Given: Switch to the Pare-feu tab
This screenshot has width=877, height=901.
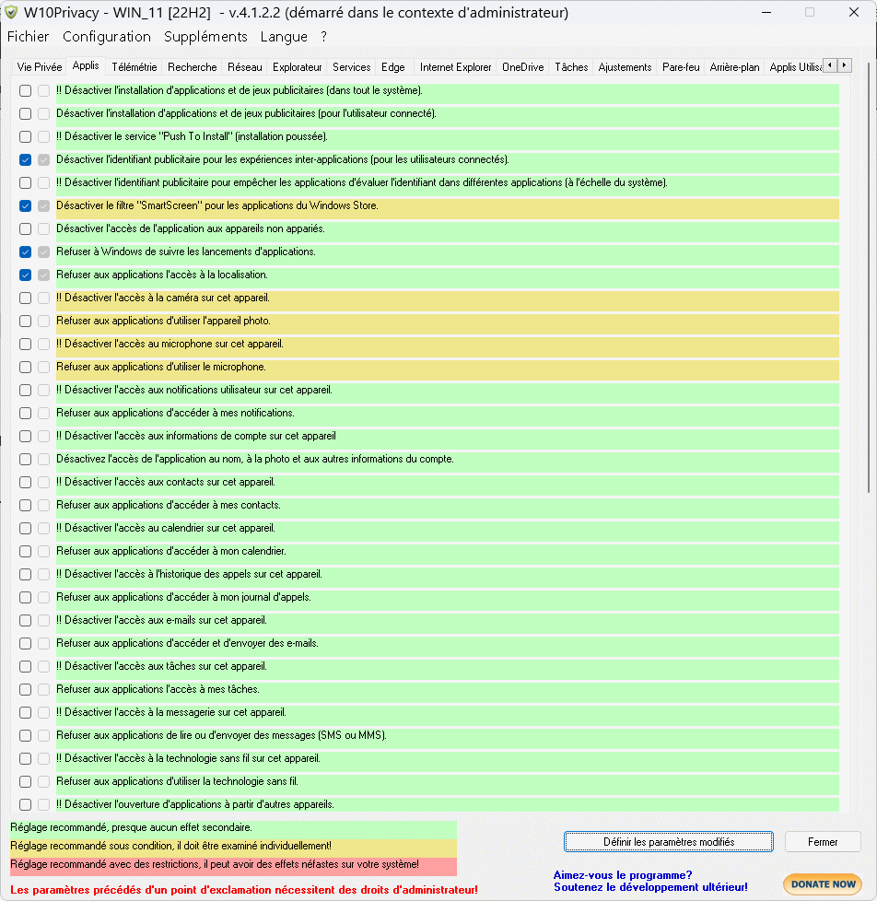Looking at the screenshot, I should [681, 67].
